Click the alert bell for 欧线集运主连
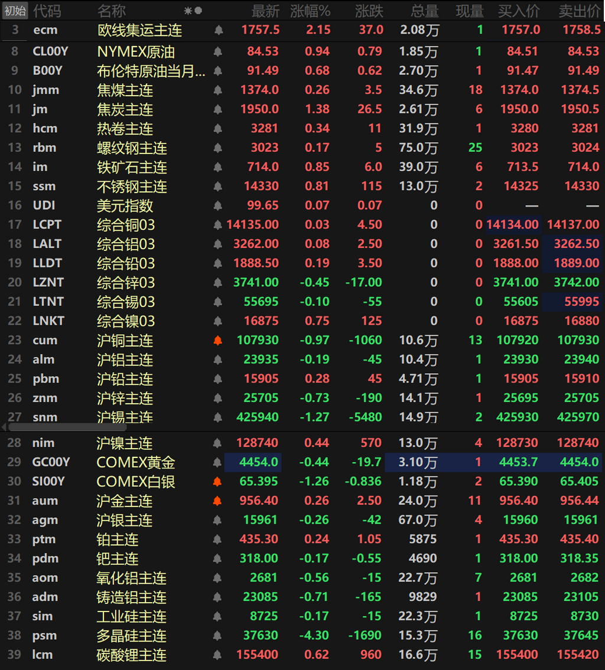This screenshot has height=670, width=605. 219,30
